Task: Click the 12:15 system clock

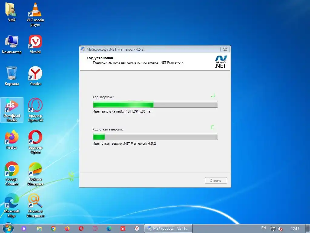Action: 295,229
